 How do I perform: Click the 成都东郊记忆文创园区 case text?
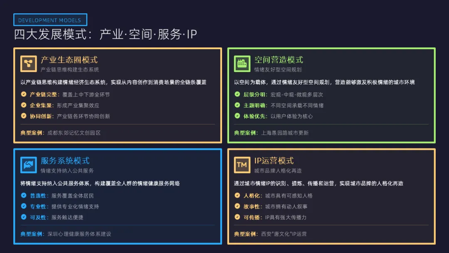[74, 133]
